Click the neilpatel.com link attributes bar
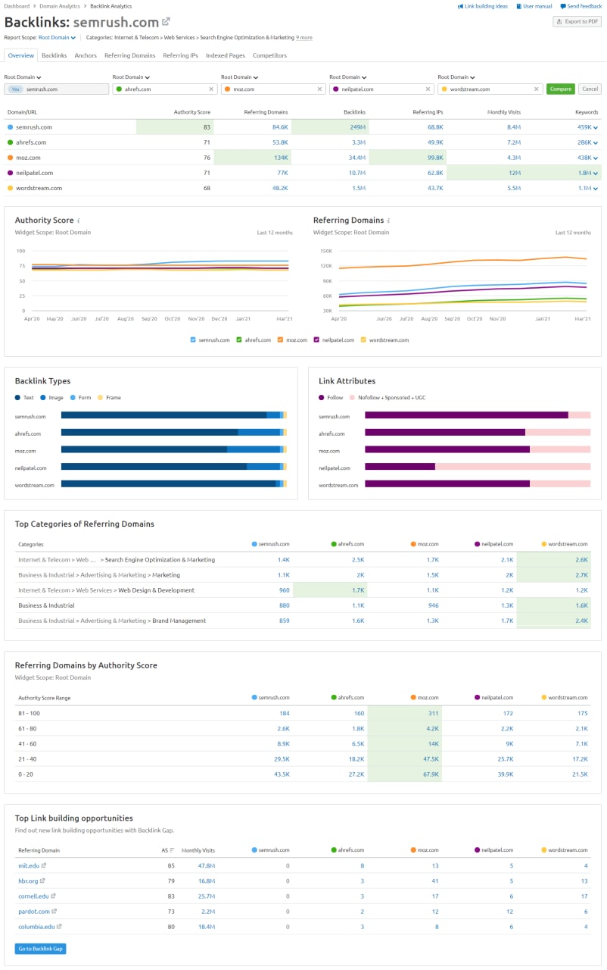Screen dimensions: 607x970 (x=478, y=466)
